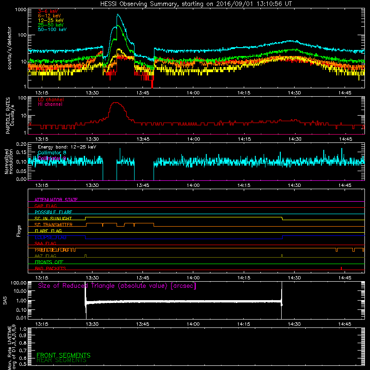
Task: Click the 14:30 tick under the particle rates plot
Action: [x=295, y=139]
